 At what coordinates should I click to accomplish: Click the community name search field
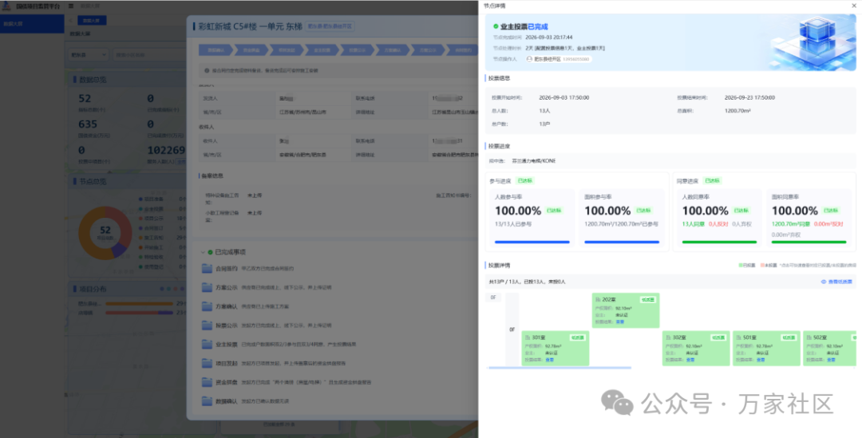148,55
